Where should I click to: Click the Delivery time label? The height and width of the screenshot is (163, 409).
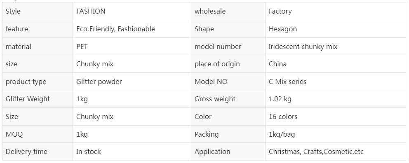pos(26,151)
